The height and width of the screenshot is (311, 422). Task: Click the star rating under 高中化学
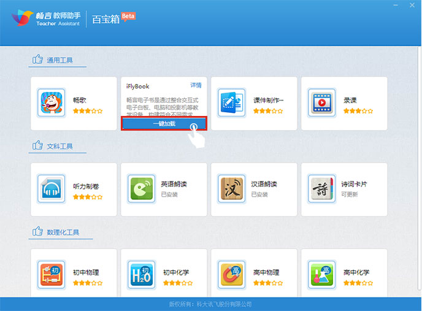tap(358, 283)
